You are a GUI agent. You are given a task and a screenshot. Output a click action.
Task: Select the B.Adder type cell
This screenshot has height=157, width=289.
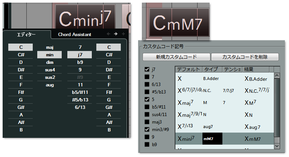tap(212, 78)
